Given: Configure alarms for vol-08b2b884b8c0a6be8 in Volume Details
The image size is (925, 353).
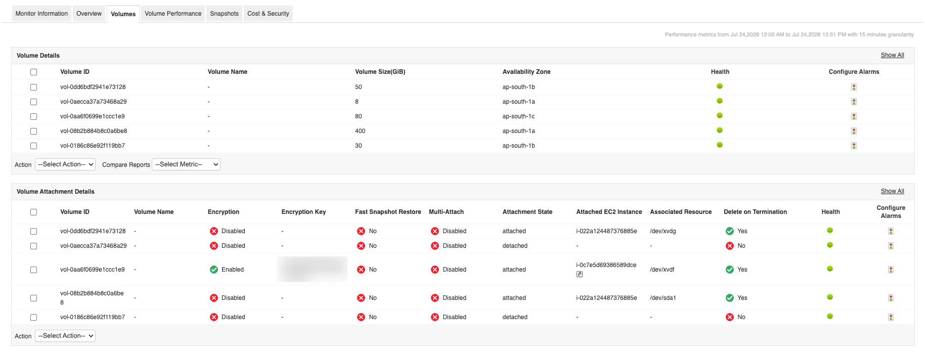Looking at the screenshot, I should (x=854, y=131).
